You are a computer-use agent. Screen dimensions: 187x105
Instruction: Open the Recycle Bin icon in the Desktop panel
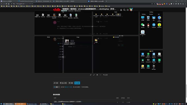[x=148, y=18]
